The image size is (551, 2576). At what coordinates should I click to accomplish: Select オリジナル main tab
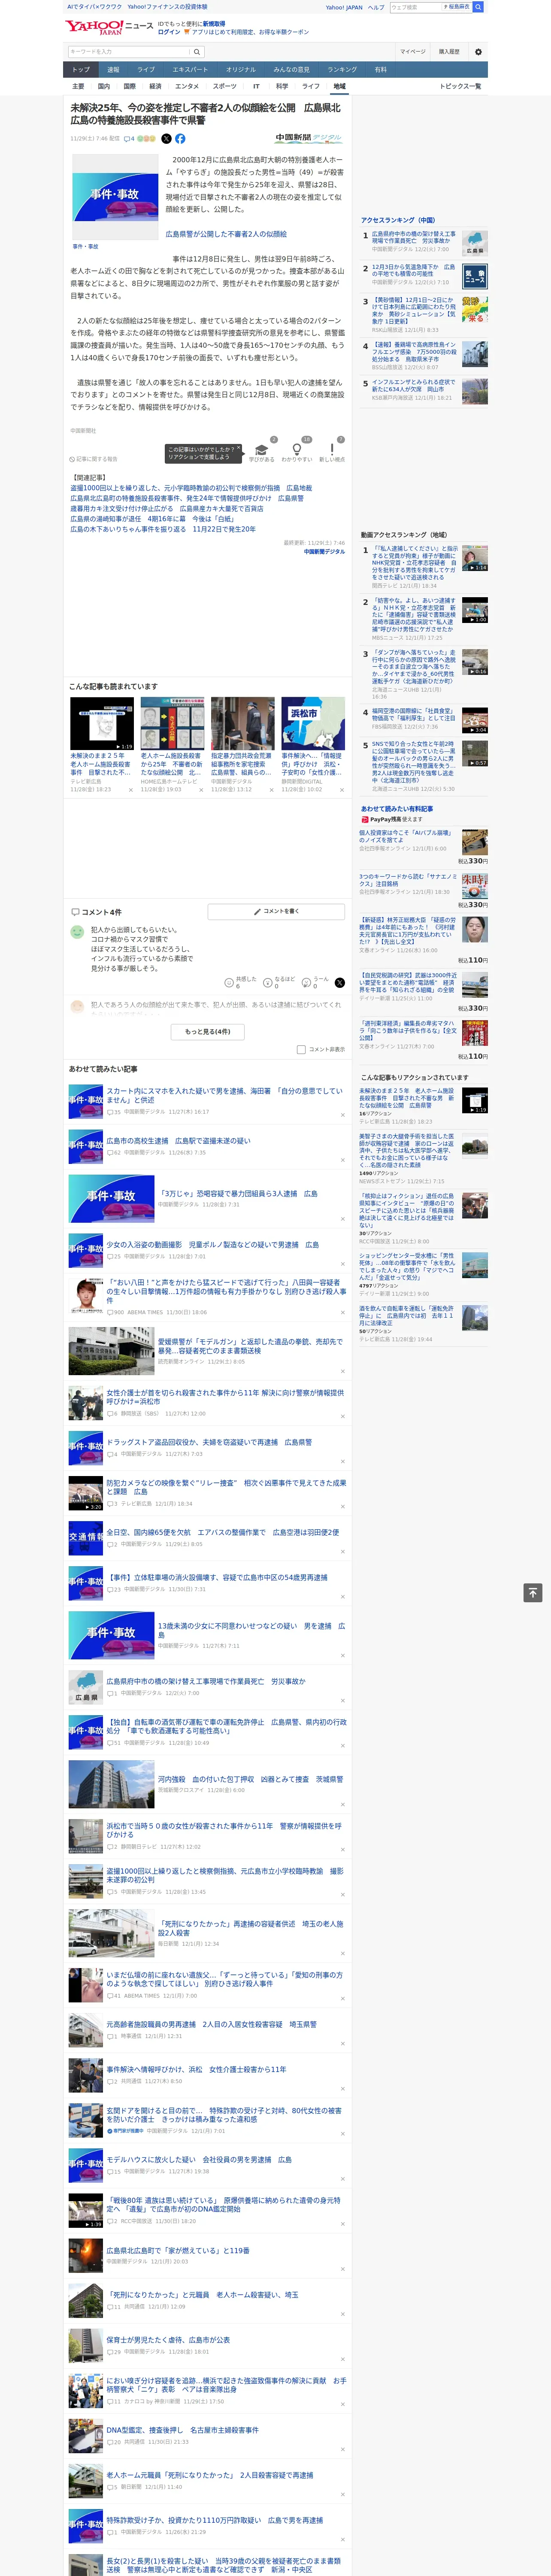[241, 70]
